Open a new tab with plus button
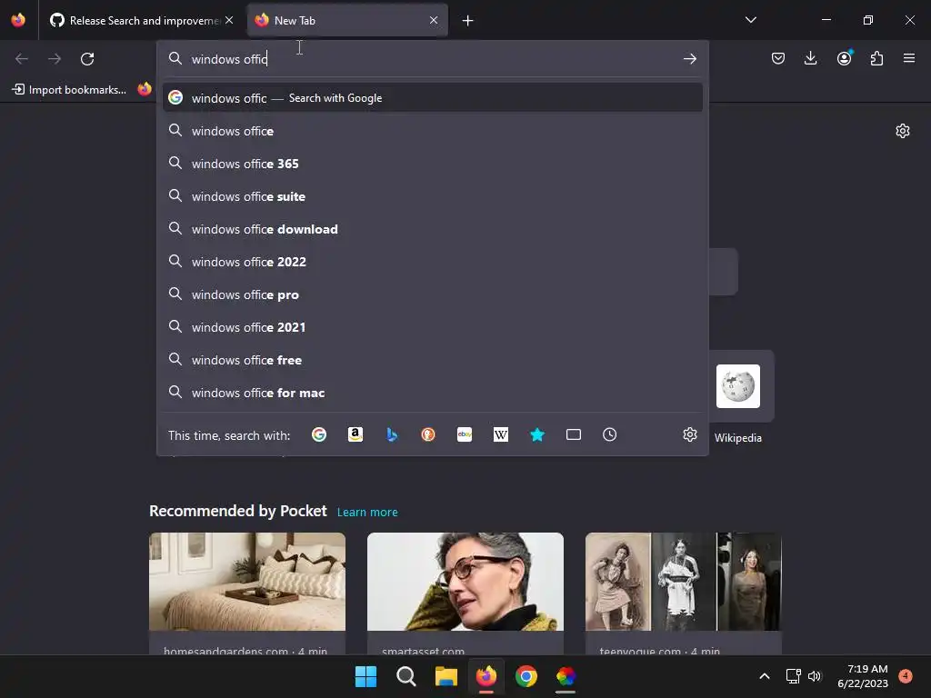 [468, 21]
